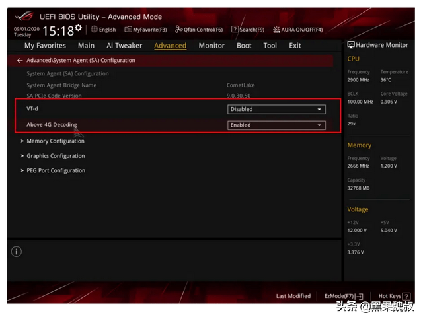Click the +5V 5.040 V value

pyautogui.click(x=389, y=230)
